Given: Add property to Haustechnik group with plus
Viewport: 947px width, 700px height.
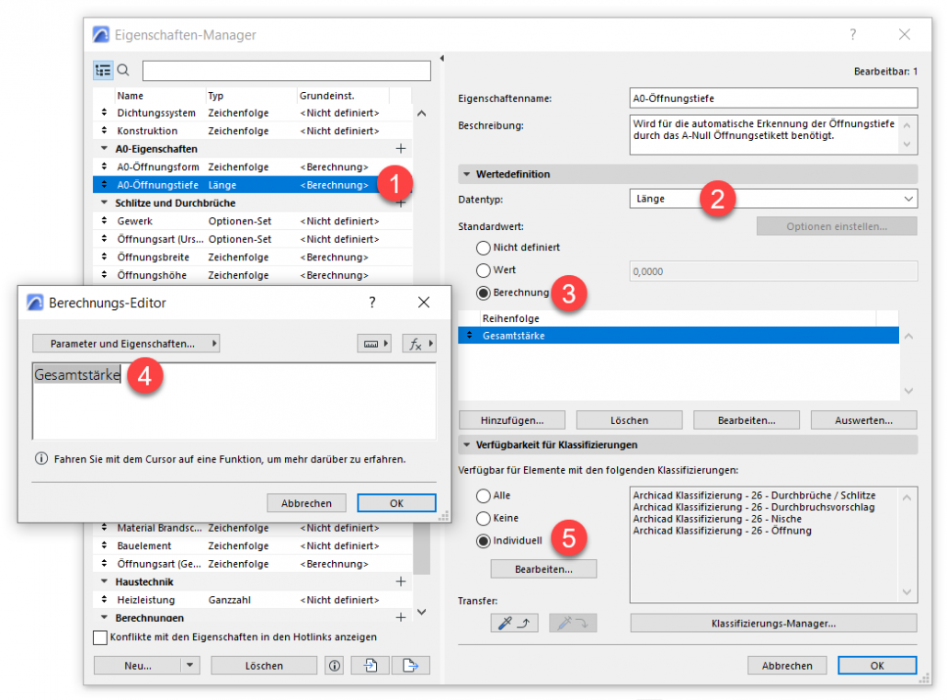Looking at the screenshot, I should (x=400, y=581).
